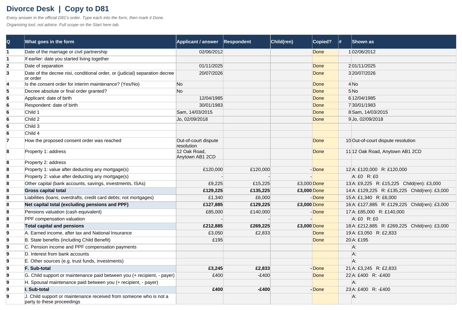Select the Copied? cell for pension income row C

pos(325,247)
